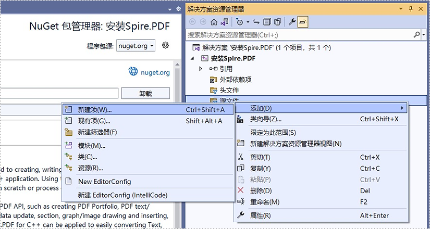Choose 新建解决方案资源管理器视图(N)
This screenshot has width=430, height=229.
point(321,144)
